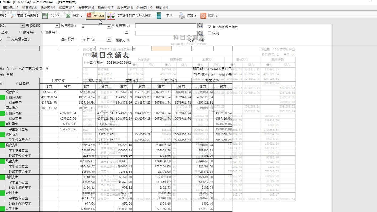Click the 本期发生 column header
Image resolution: width=377 pixels, height=212 pixels.
coord(132,80)
